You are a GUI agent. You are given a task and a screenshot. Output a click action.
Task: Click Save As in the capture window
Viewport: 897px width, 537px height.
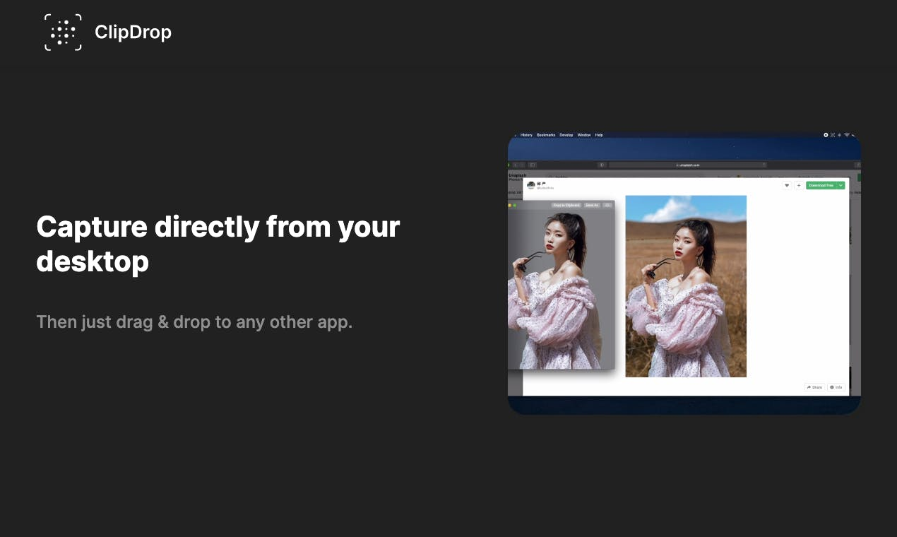pos(591,205)
